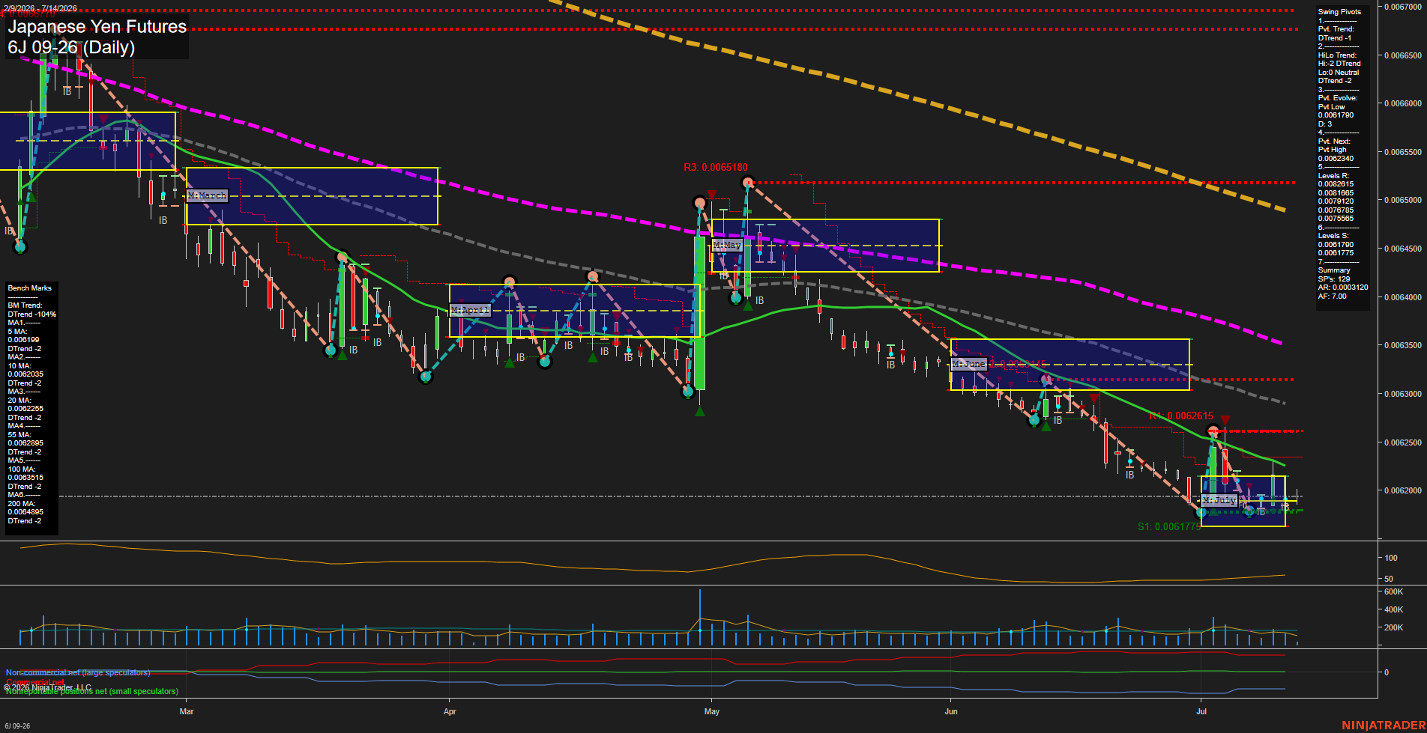Viewport: 1427px width, 733px height.
Task: Click the '200 MA:' label in Bench Marks
Action: click(22, 504)
